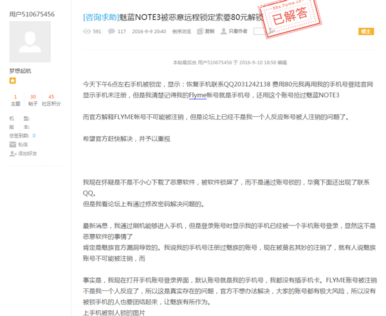Click the reply bubble icon beside 117
This screenshot has width=386, height=316.
pyautogui.click(x=111, y=31)
